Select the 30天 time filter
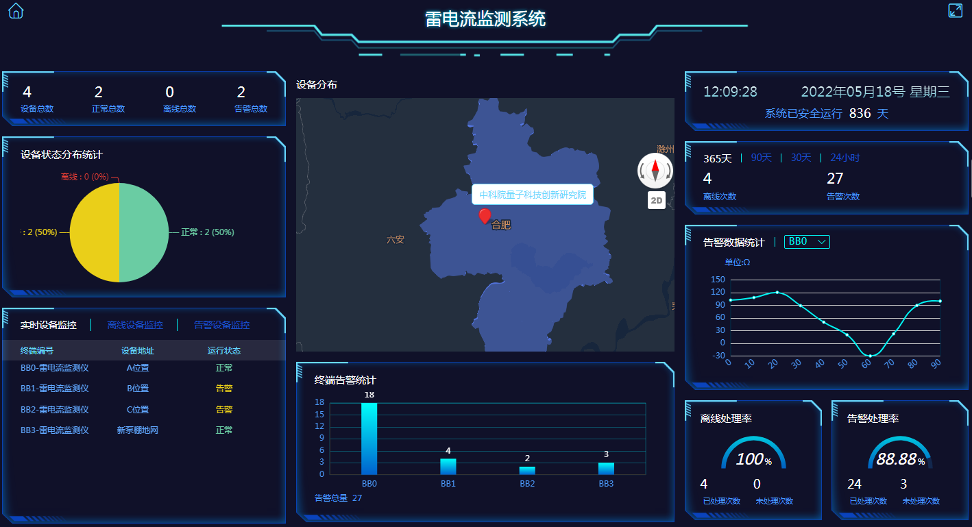The width and height of the screenshot is (972, 527). pyautogui.click(x=800, y=157)
